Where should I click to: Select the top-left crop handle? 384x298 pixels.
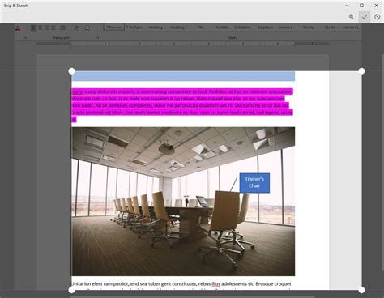click(x=71, y=71)
